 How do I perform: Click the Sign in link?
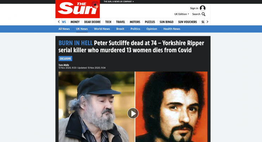click(x=194, y=8)
